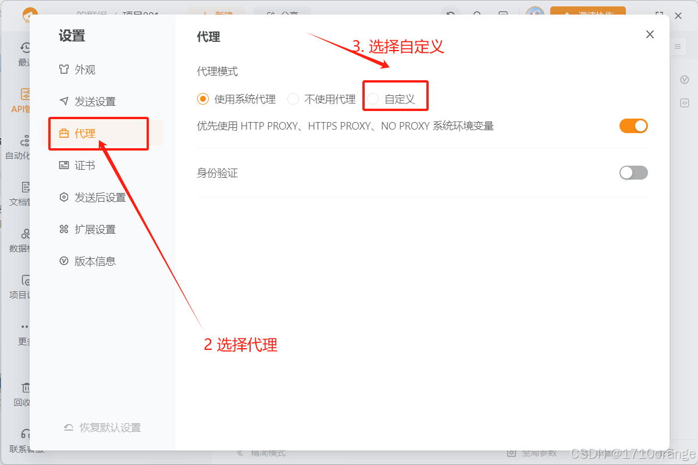698x465 pixels.
Task: Click the 项目001 breadcrumb in main window
Action: 140,14
